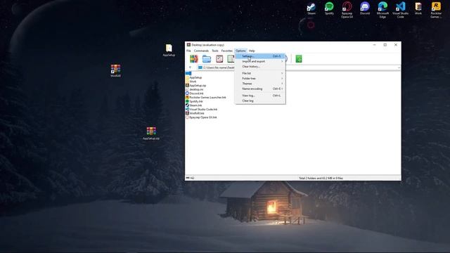Click the status bar totals text
Image resolution: width=450 pixels, height=253 pixels.
click(321, 178)
